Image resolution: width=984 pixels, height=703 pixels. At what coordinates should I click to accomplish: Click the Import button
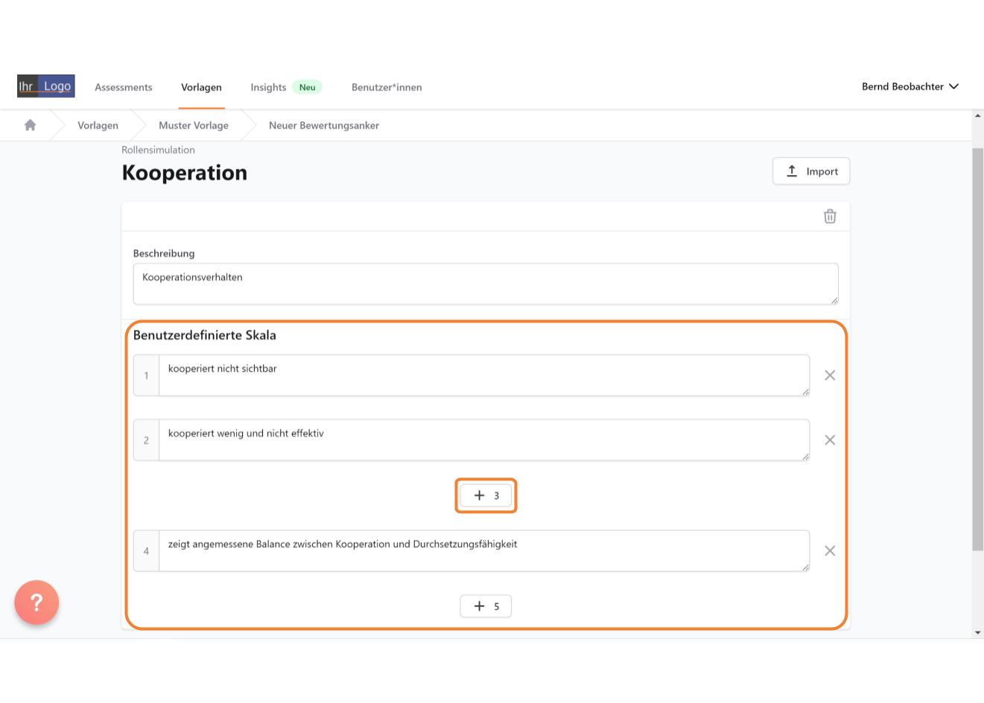811,171
